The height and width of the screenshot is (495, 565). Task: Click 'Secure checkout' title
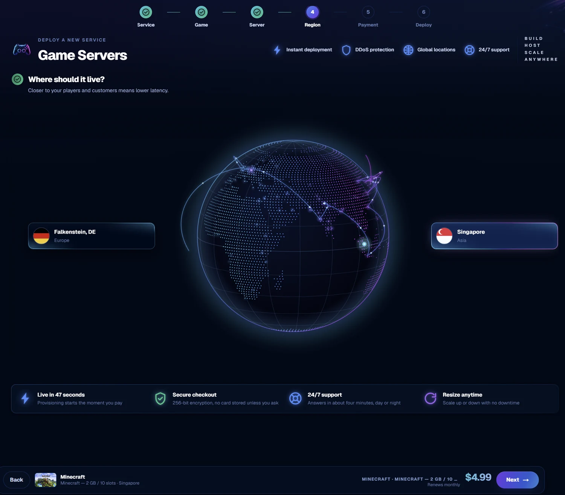(194, 395)
